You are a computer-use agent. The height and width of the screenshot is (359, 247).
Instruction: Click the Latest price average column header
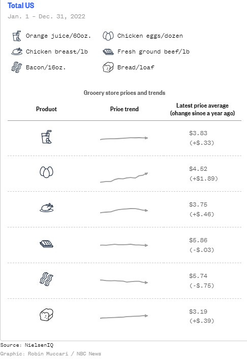[202, 109]
